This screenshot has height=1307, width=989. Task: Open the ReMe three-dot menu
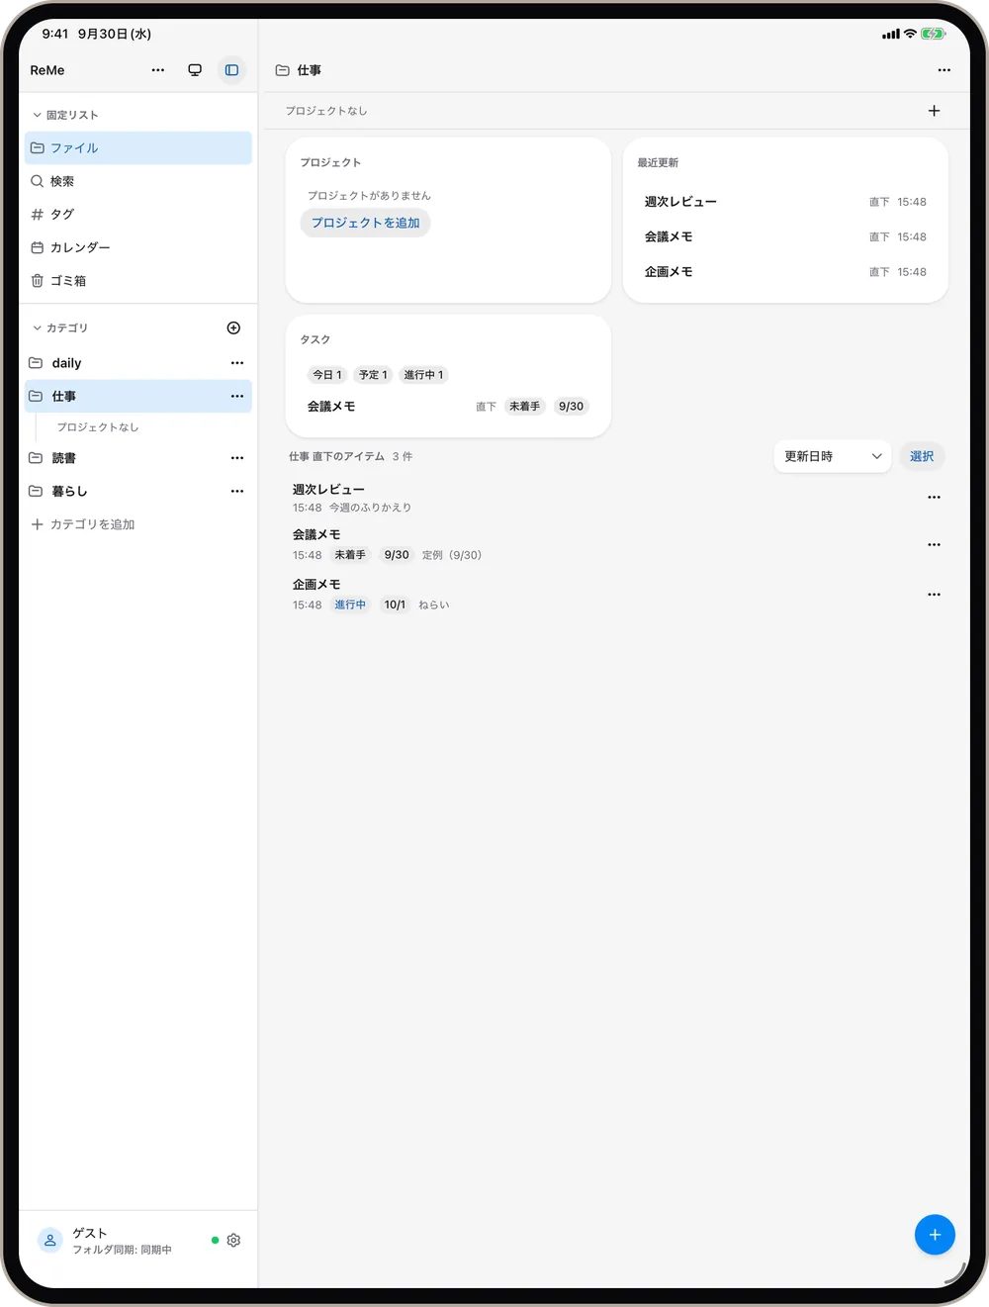pos(158,70)
